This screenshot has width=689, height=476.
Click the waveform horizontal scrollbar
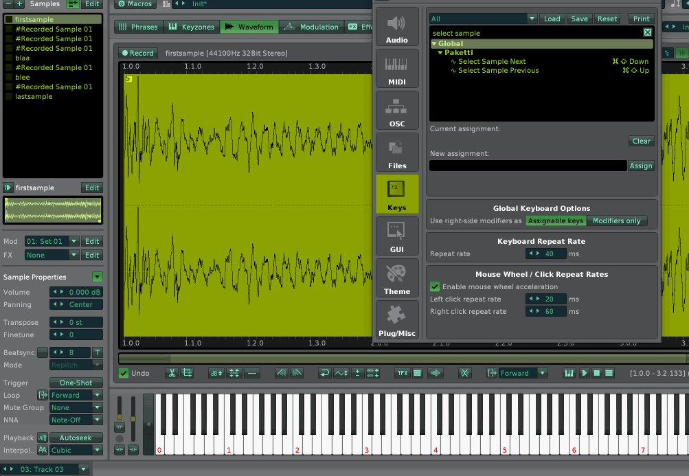click(412, 358)
